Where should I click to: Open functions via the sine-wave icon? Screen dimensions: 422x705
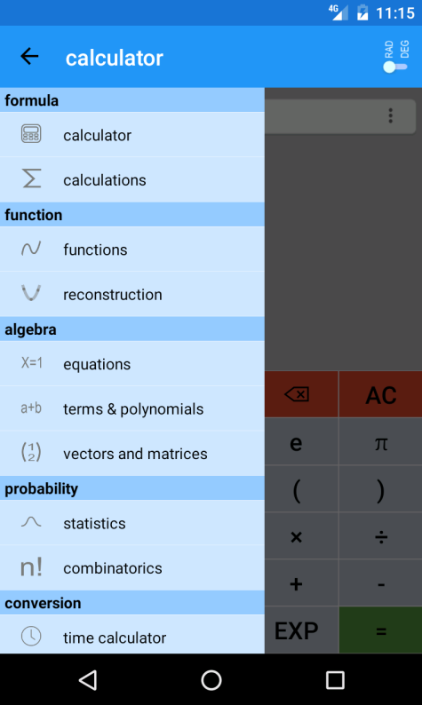(x=31, y=249)
